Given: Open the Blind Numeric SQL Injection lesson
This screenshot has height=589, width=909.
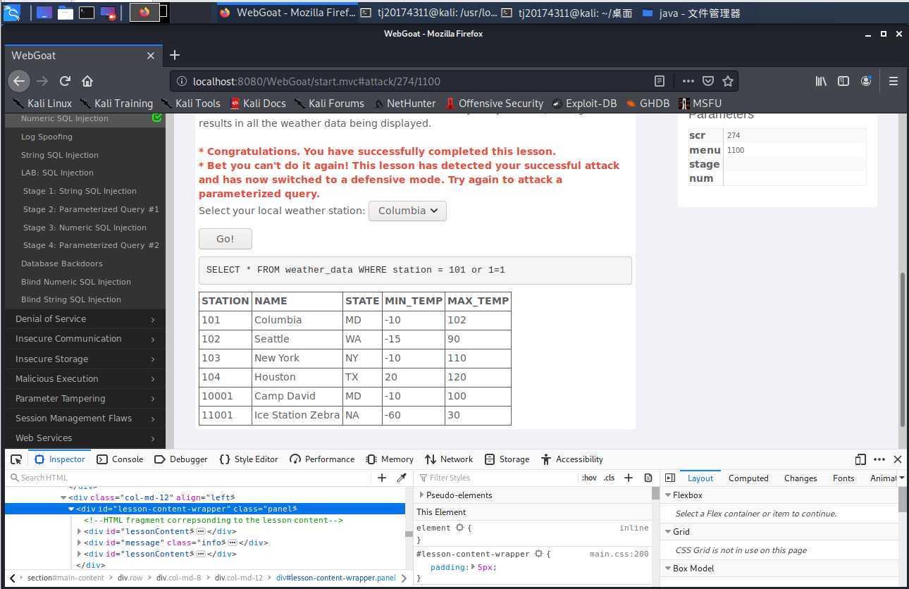Looking at the screenshot, I should (76, 282).
